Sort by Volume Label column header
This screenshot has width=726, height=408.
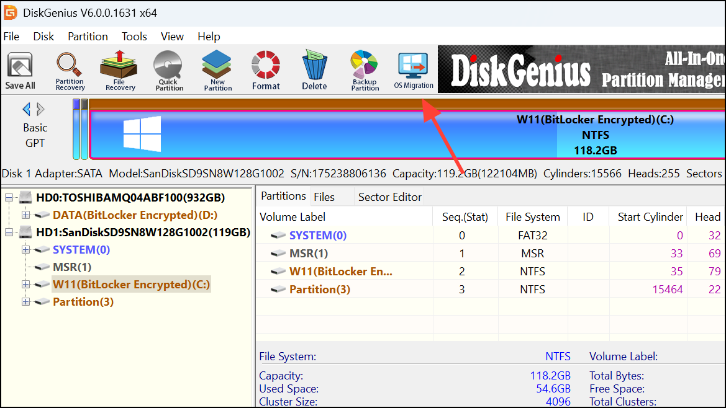click(x=345, y=216)
